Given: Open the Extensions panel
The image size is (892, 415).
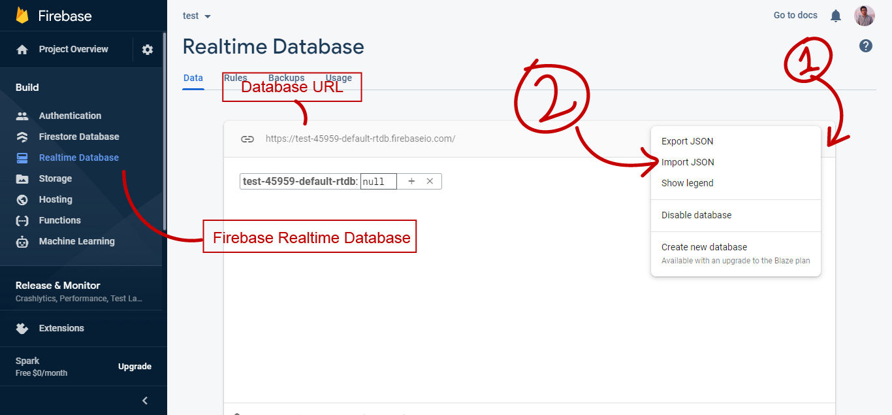Looking at the screenshot, I should tap(61, 327).
